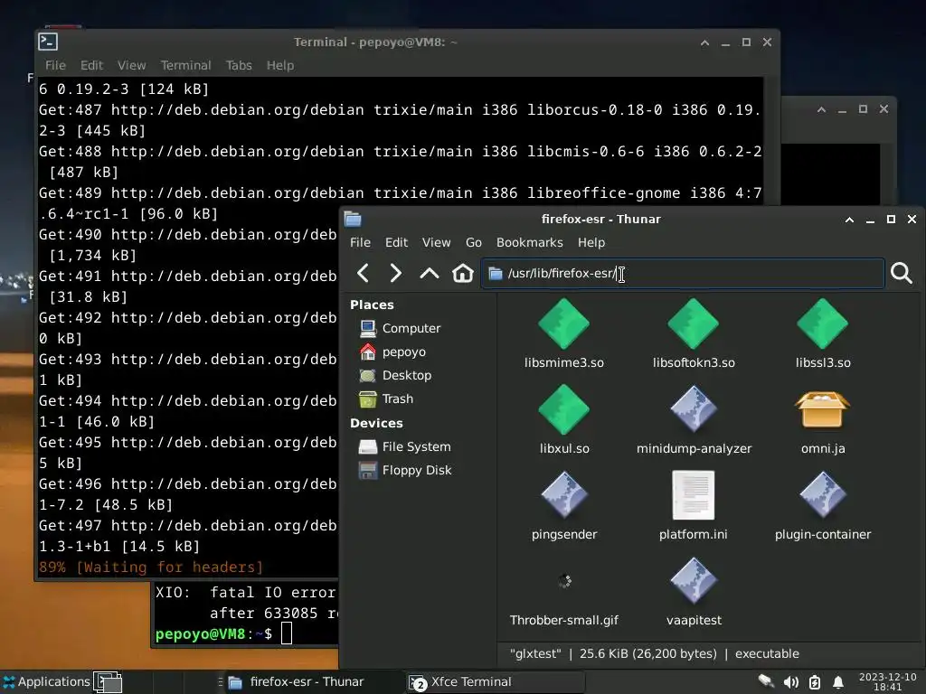Click the terminal icon in Terminal titlebar
This screenshot has height=694, width=926.
pyautogui.click(x=48, y=42)
